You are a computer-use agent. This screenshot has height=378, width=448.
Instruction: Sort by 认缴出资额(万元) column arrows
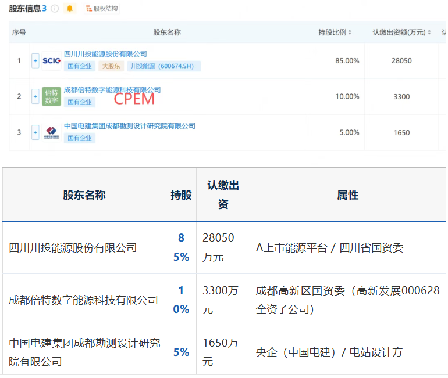click(x=429, y=33)
